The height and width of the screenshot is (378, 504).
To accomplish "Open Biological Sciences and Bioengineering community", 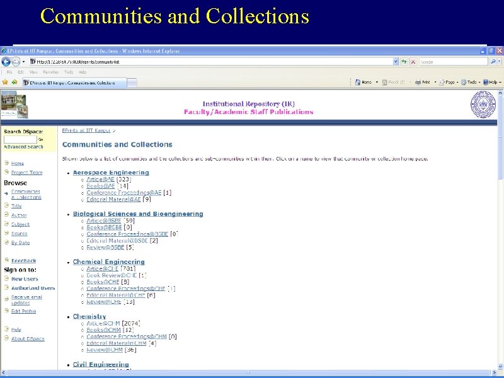I will (x=138, y=214).
